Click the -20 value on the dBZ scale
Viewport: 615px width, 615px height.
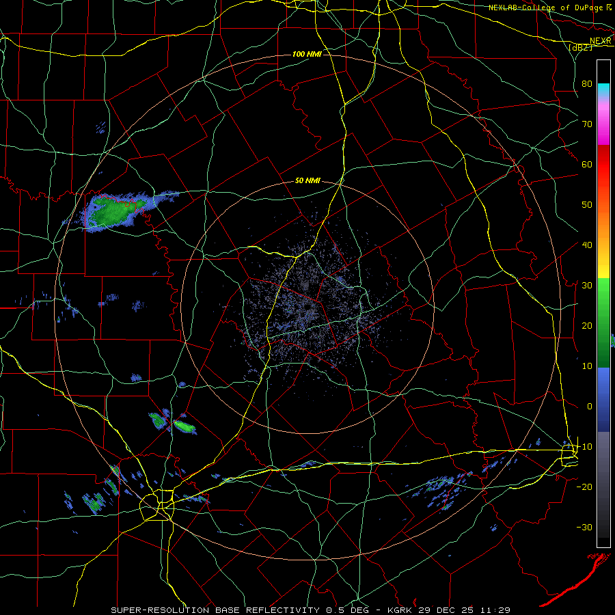pyautogui.click(x=584, y=487)
